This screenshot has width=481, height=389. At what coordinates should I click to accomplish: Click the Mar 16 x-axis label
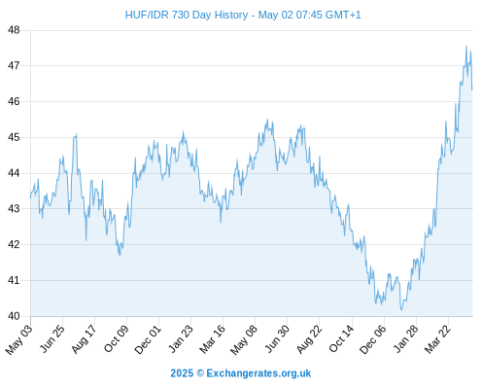click(212, 338)
